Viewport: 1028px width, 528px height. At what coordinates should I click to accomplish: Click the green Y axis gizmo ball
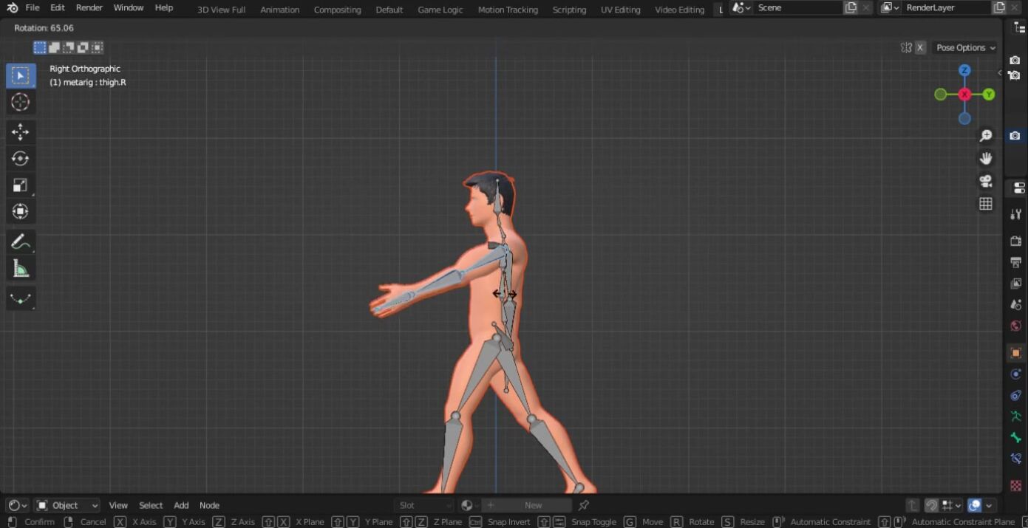tap(989, 95)
